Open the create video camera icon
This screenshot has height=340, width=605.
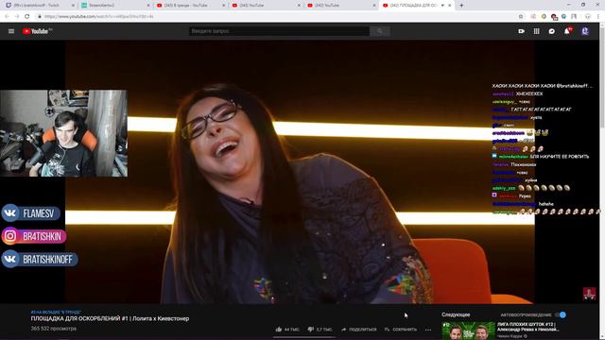tap(521, 31)
